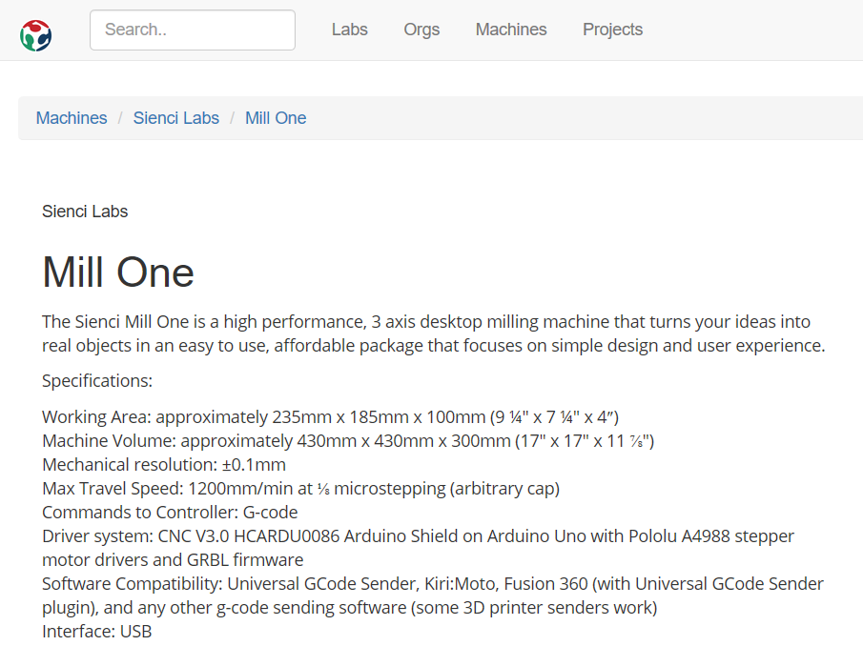Click the Specifications: label

97,380
